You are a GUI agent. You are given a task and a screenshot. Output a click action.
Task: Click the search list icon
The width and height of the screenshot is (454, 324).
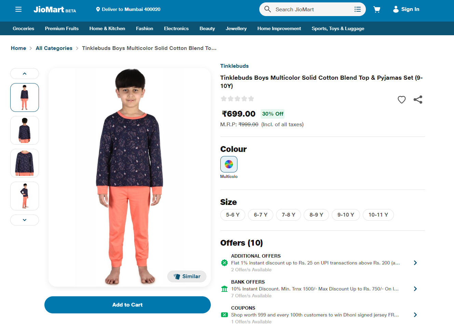357,9
